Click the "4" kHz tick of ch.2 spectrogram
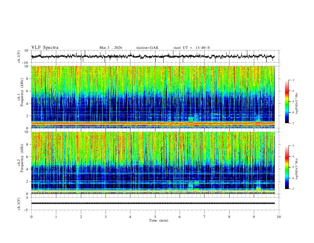Image resolution: width=314 pixels, height=243 pixels. point(27,169)
